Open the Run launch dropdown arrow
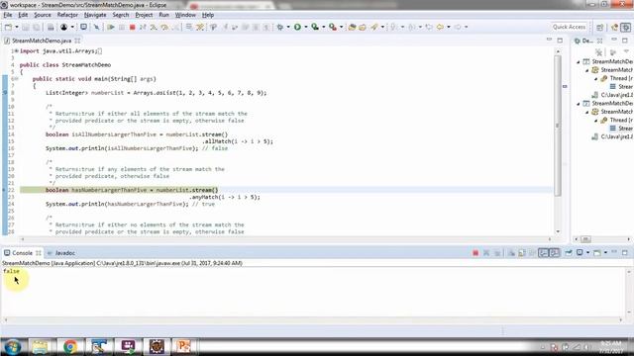634x356 pixels. point(306,27)
